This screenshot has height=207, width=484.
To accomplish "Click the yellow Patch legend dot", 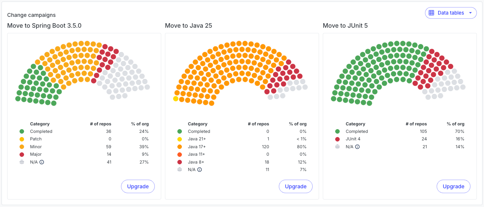I will [22, 139].
